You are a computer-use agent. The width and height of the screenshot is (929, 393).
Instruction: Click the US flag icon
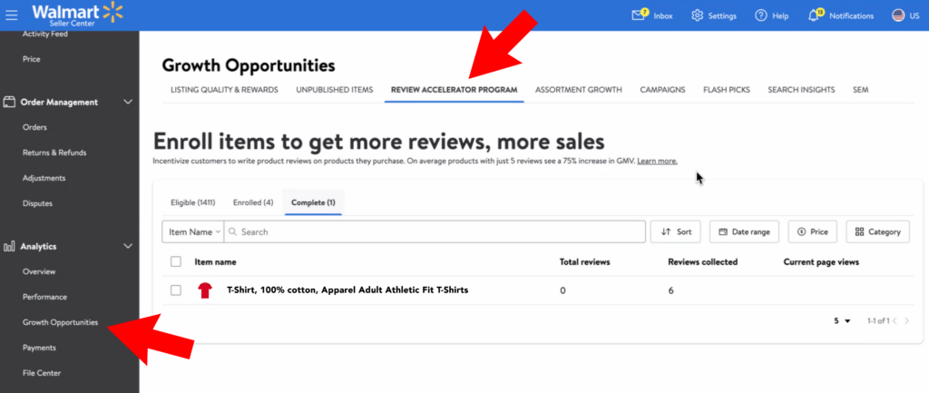898,15
